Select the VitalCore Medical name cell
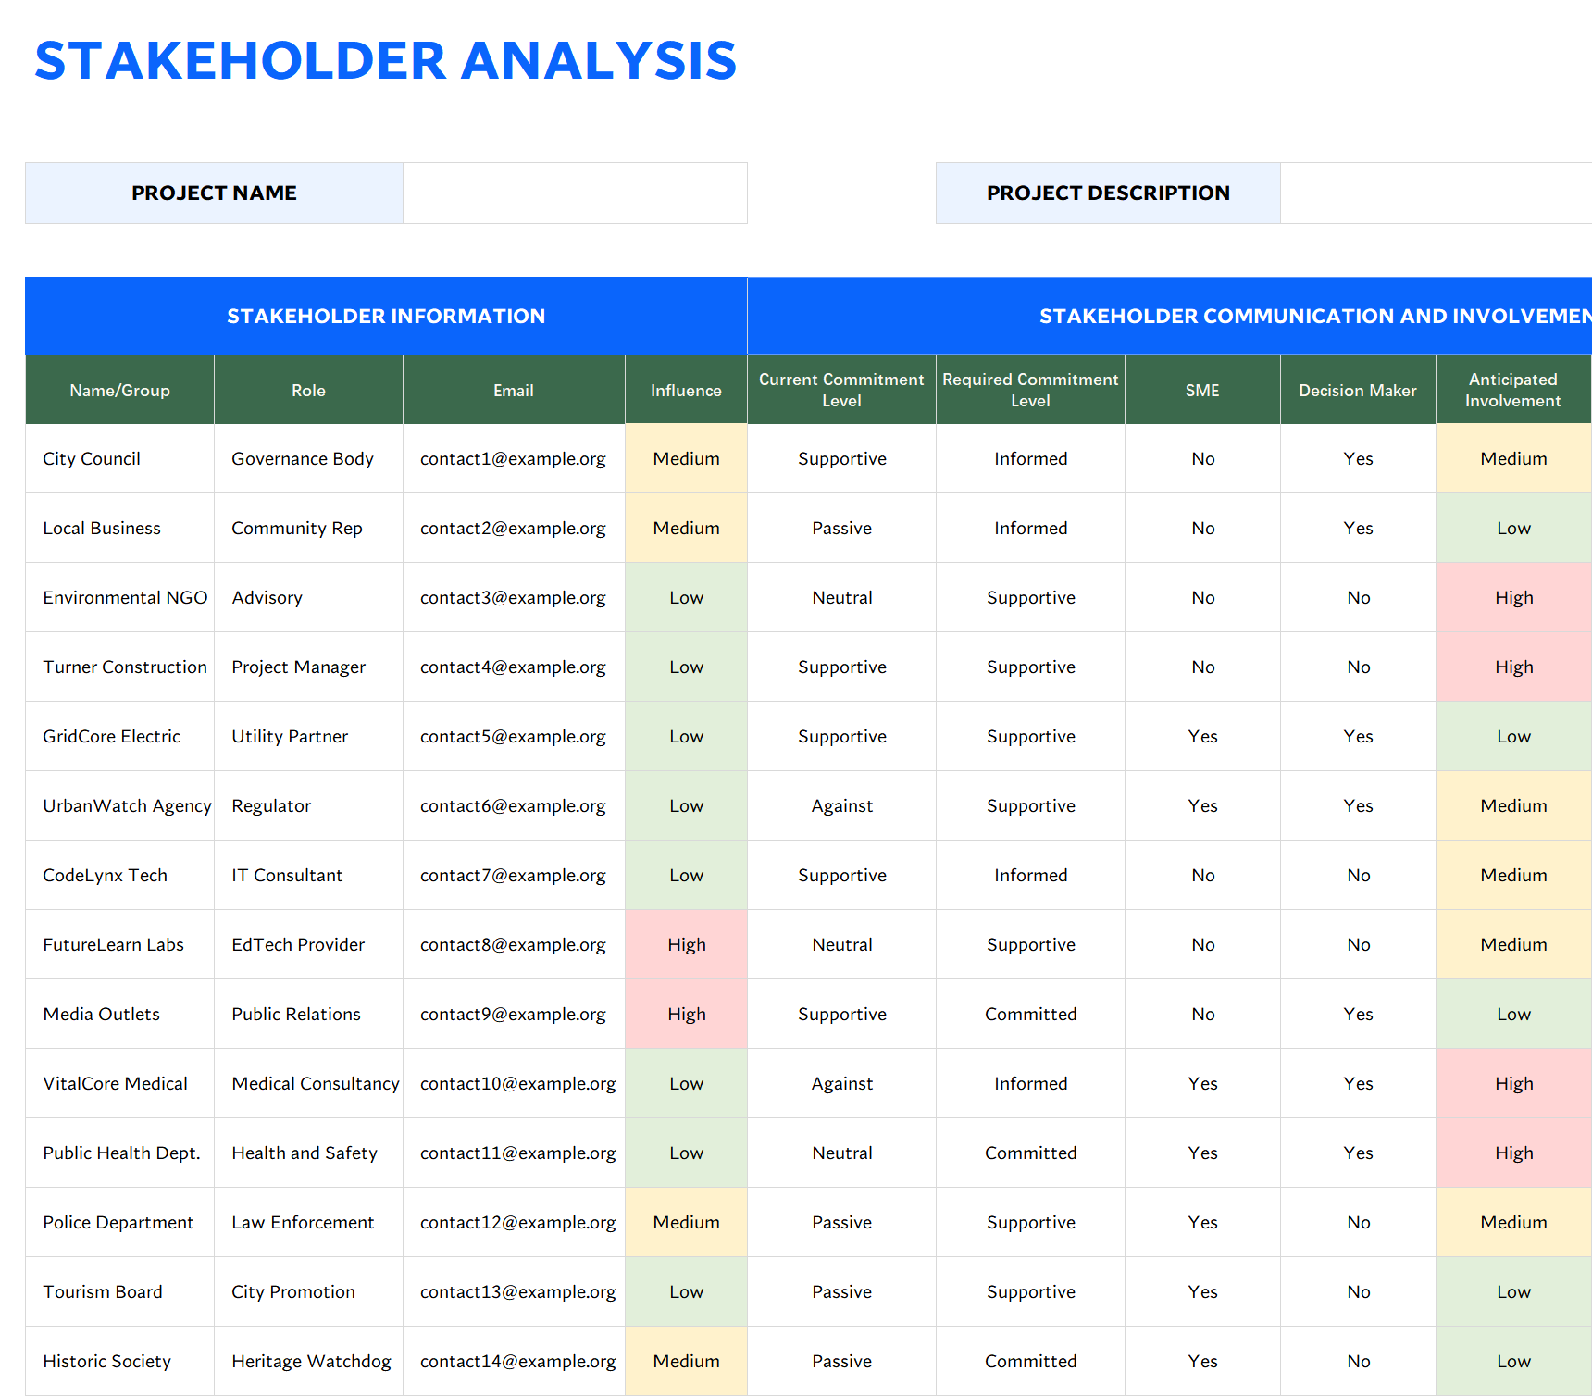 pyautogui.click(x=120, y=1083)
